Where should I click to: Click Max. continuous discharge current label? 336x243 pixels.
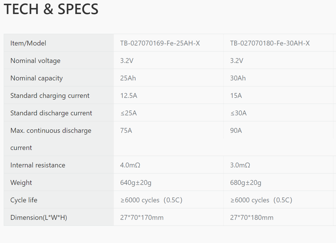tap(51, 131)
